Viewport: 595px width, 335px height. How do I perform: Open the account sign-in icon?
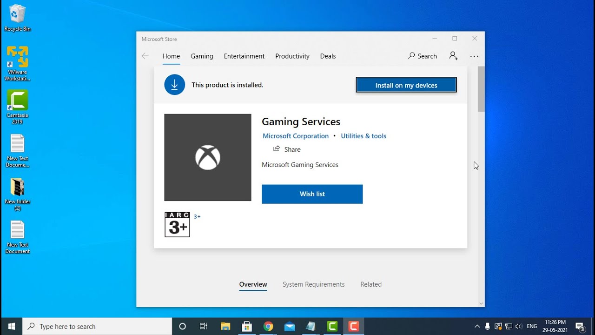pyautogui.click(x=453, y=56)
